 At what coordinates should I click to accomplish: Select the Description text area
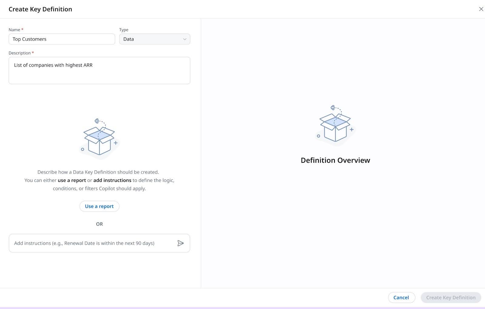(99, 70)
